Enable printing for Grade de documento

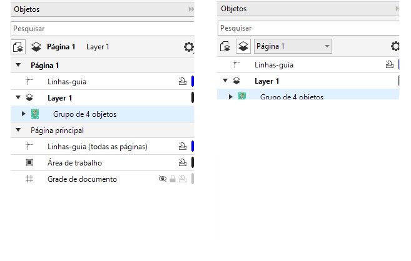click(x=182, y=179)
